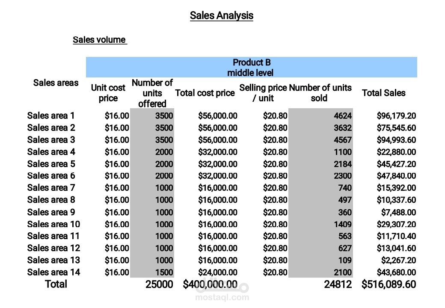Click Sales area 14 units offered 1500
Image resolution: width=445 pixels, height=308 pixels.
(x=164, y=272)
